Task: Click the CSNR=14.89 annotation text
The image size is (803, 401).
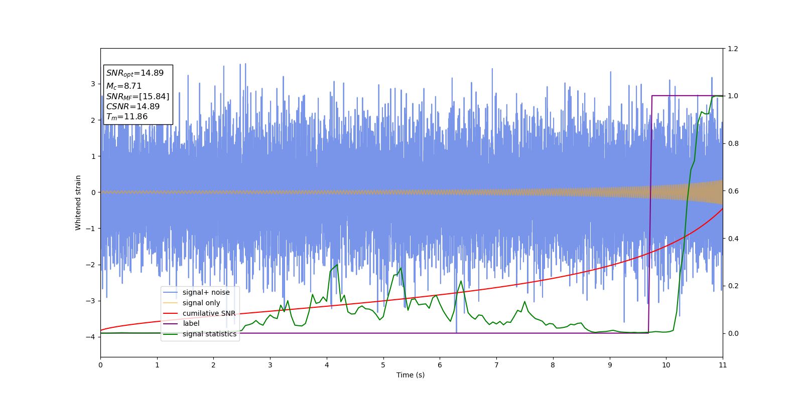Action: tap(133, 107)
